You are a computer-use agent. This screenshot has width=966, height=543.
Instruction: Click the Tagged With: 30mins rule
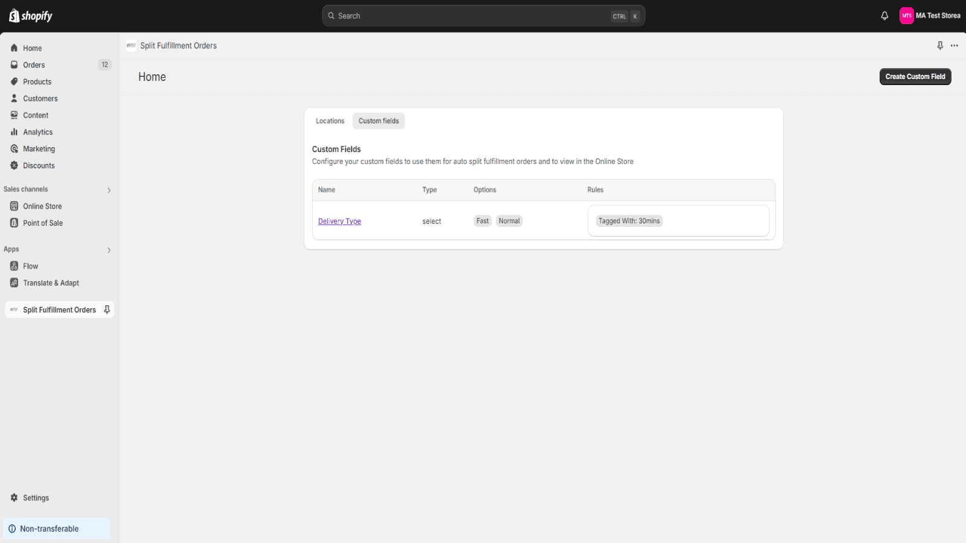tap(629, 221)
